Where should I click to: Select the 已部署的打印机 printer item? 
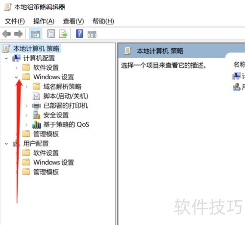click(60, 106)
